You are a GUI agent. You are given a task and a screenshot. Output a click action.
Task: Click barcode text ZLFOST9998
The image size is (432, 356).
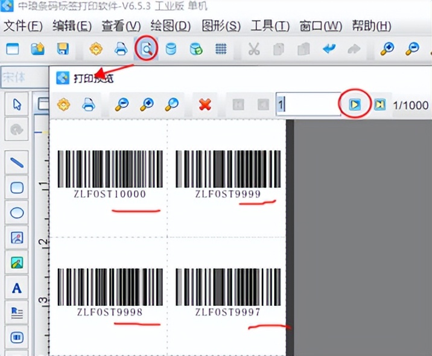[x=110, y=312]
